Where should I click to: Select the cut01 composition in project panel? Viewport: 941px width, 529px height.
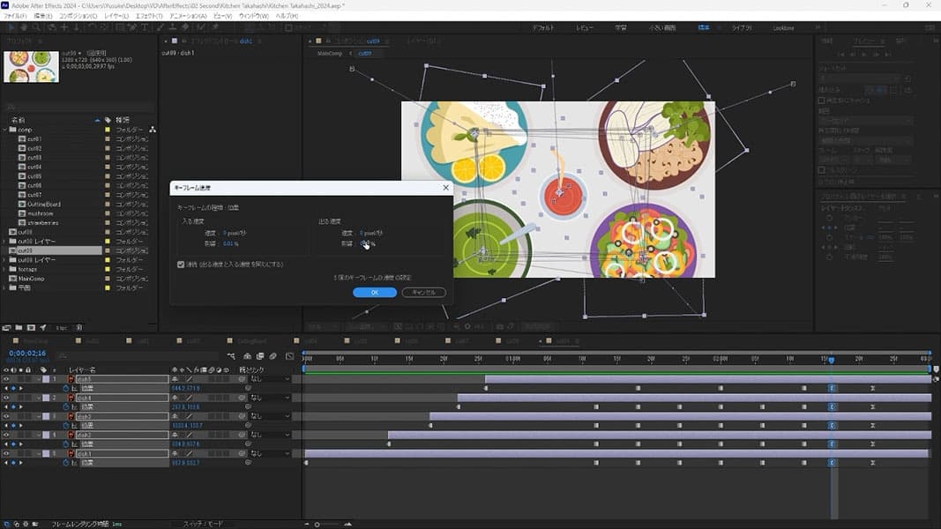pos(34,139)
